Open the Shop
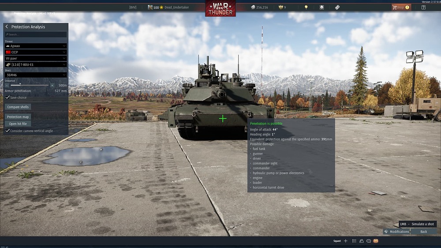The height and width of the screenshot is (248, 441). tap(401, 8)
